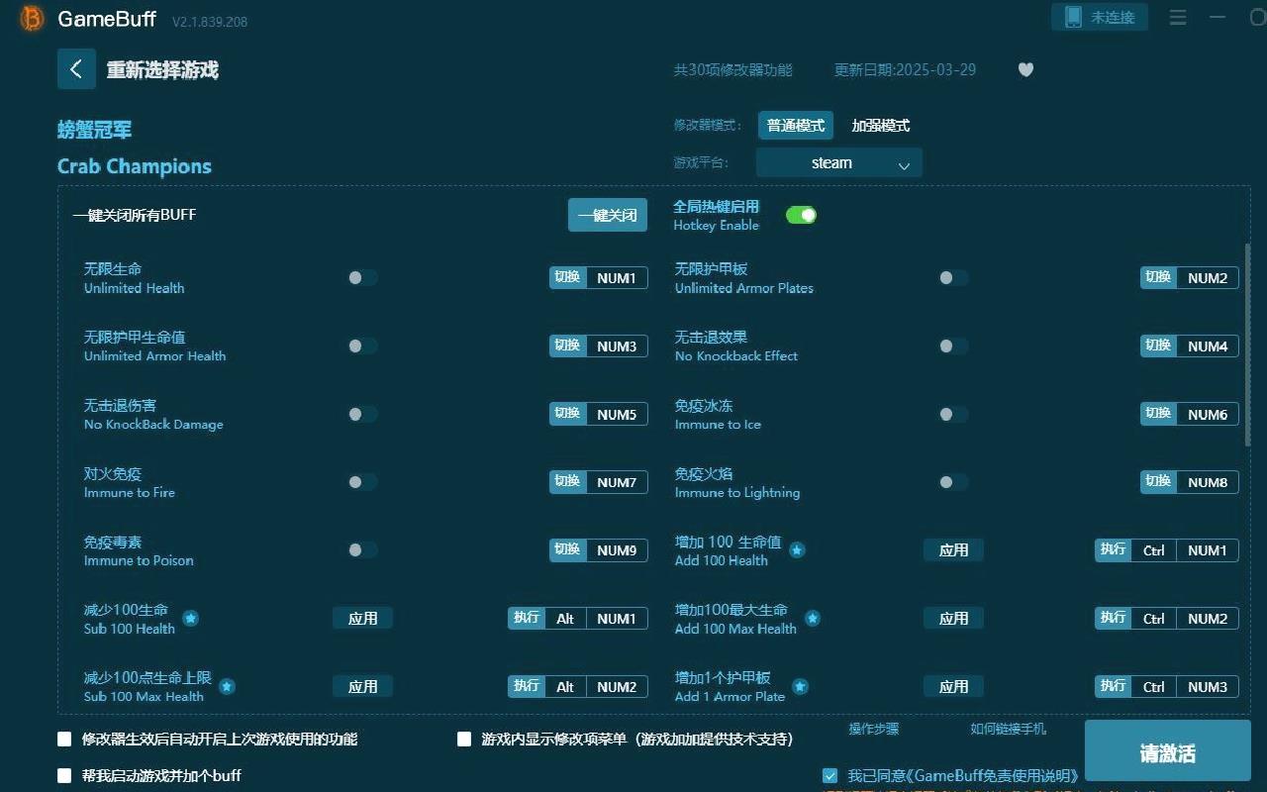Image resolution: width=1267 pixels, height=792 pixels.
Task: Open the steam platform dropdown
Action: 839,162
